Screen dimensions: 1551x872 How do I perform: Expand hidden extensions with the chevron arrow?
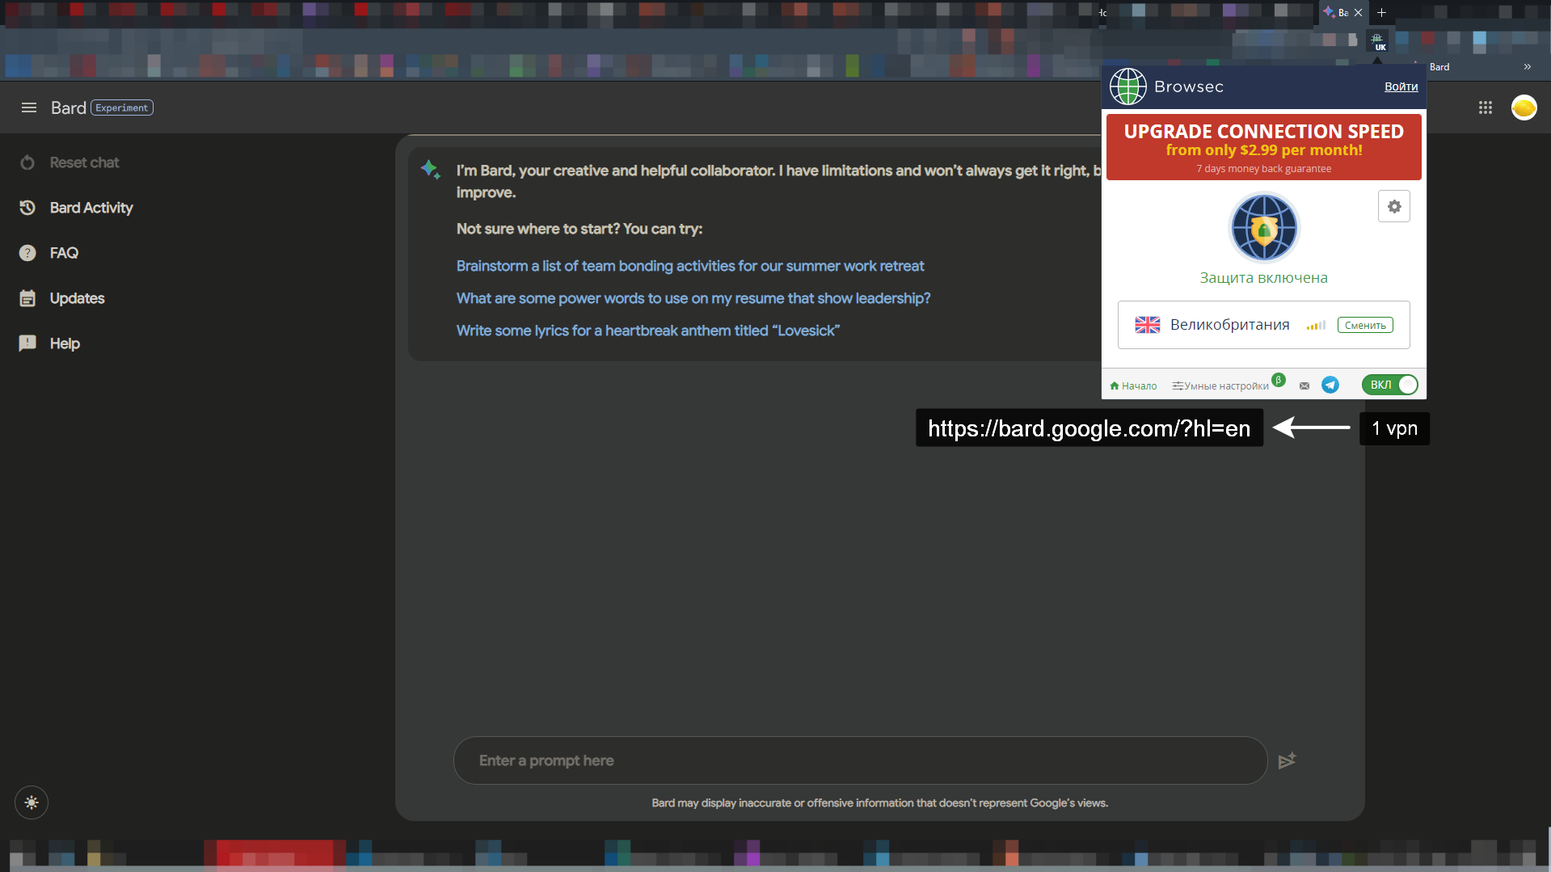click(x=1528, y=66)
